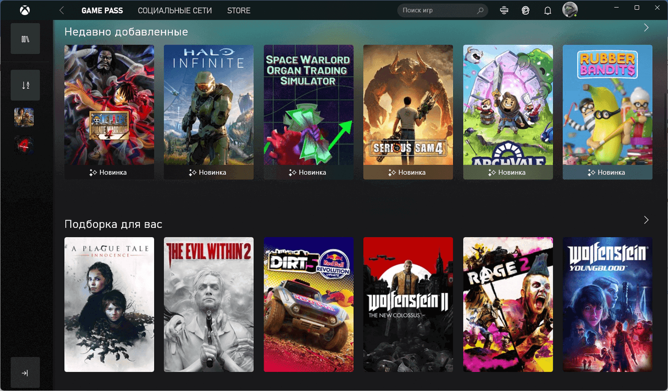
Task: Open A Plague Tale Innocence cover
Action: coord(109,304)
